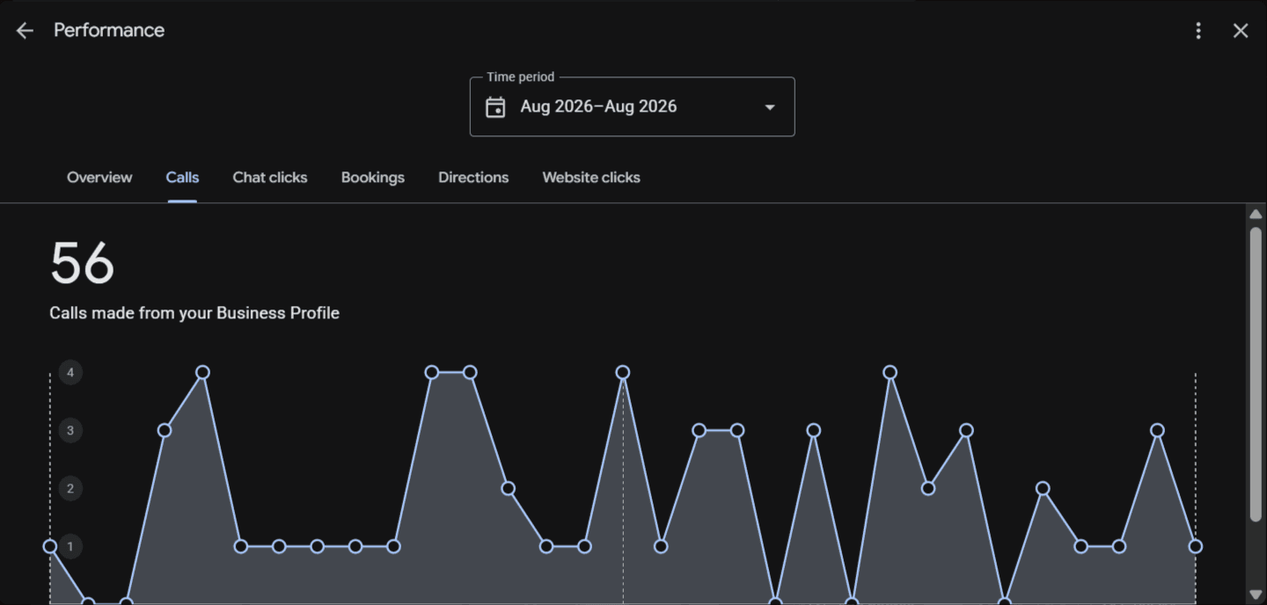
Task: Click the y-axis label 1
Action: click(70, 547)
